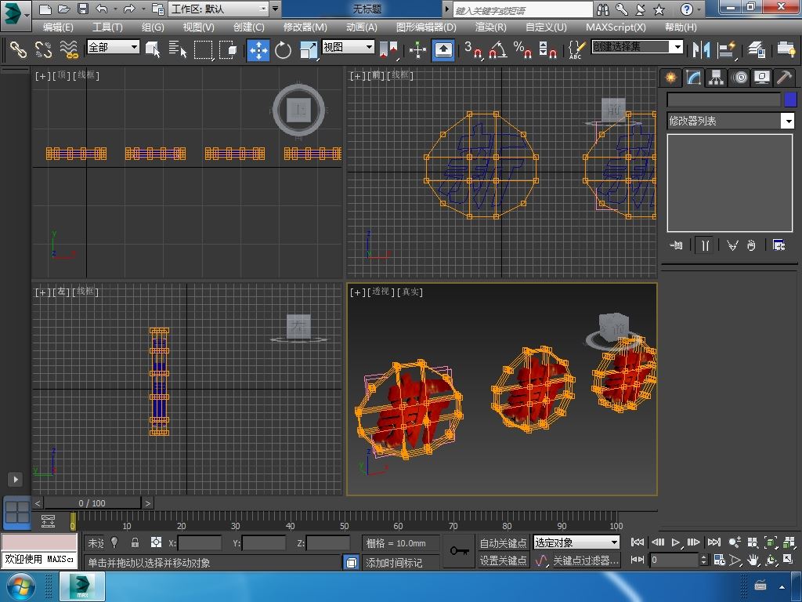
Task: Choose Rectangular Selection Region tool
Action: tap(203, 49)
